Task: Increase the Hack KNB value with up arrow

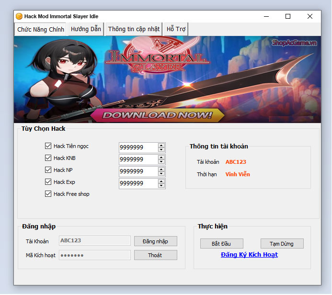Action: pos(161,158)
